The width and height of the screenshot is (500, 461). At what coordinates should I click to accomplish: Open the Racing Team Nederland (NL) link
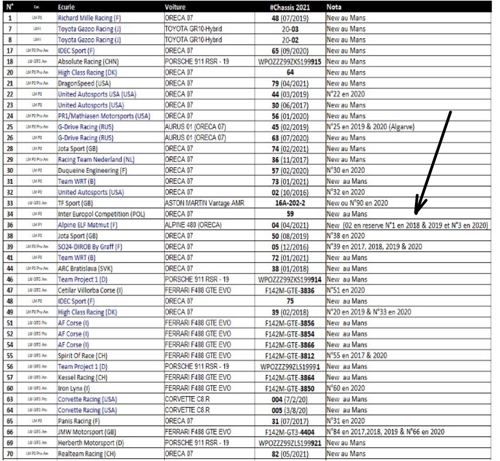[96, 160]
